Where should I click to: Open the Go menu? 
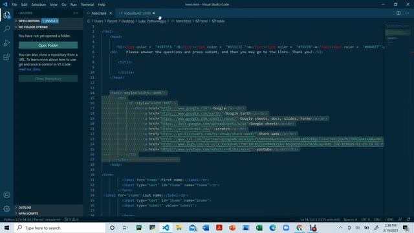(x=64, y=5)
